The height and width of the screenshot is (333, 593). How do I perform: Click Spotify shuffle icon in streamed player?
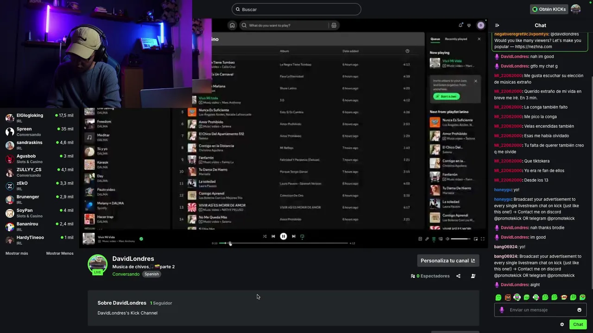[x=265, y=236]
